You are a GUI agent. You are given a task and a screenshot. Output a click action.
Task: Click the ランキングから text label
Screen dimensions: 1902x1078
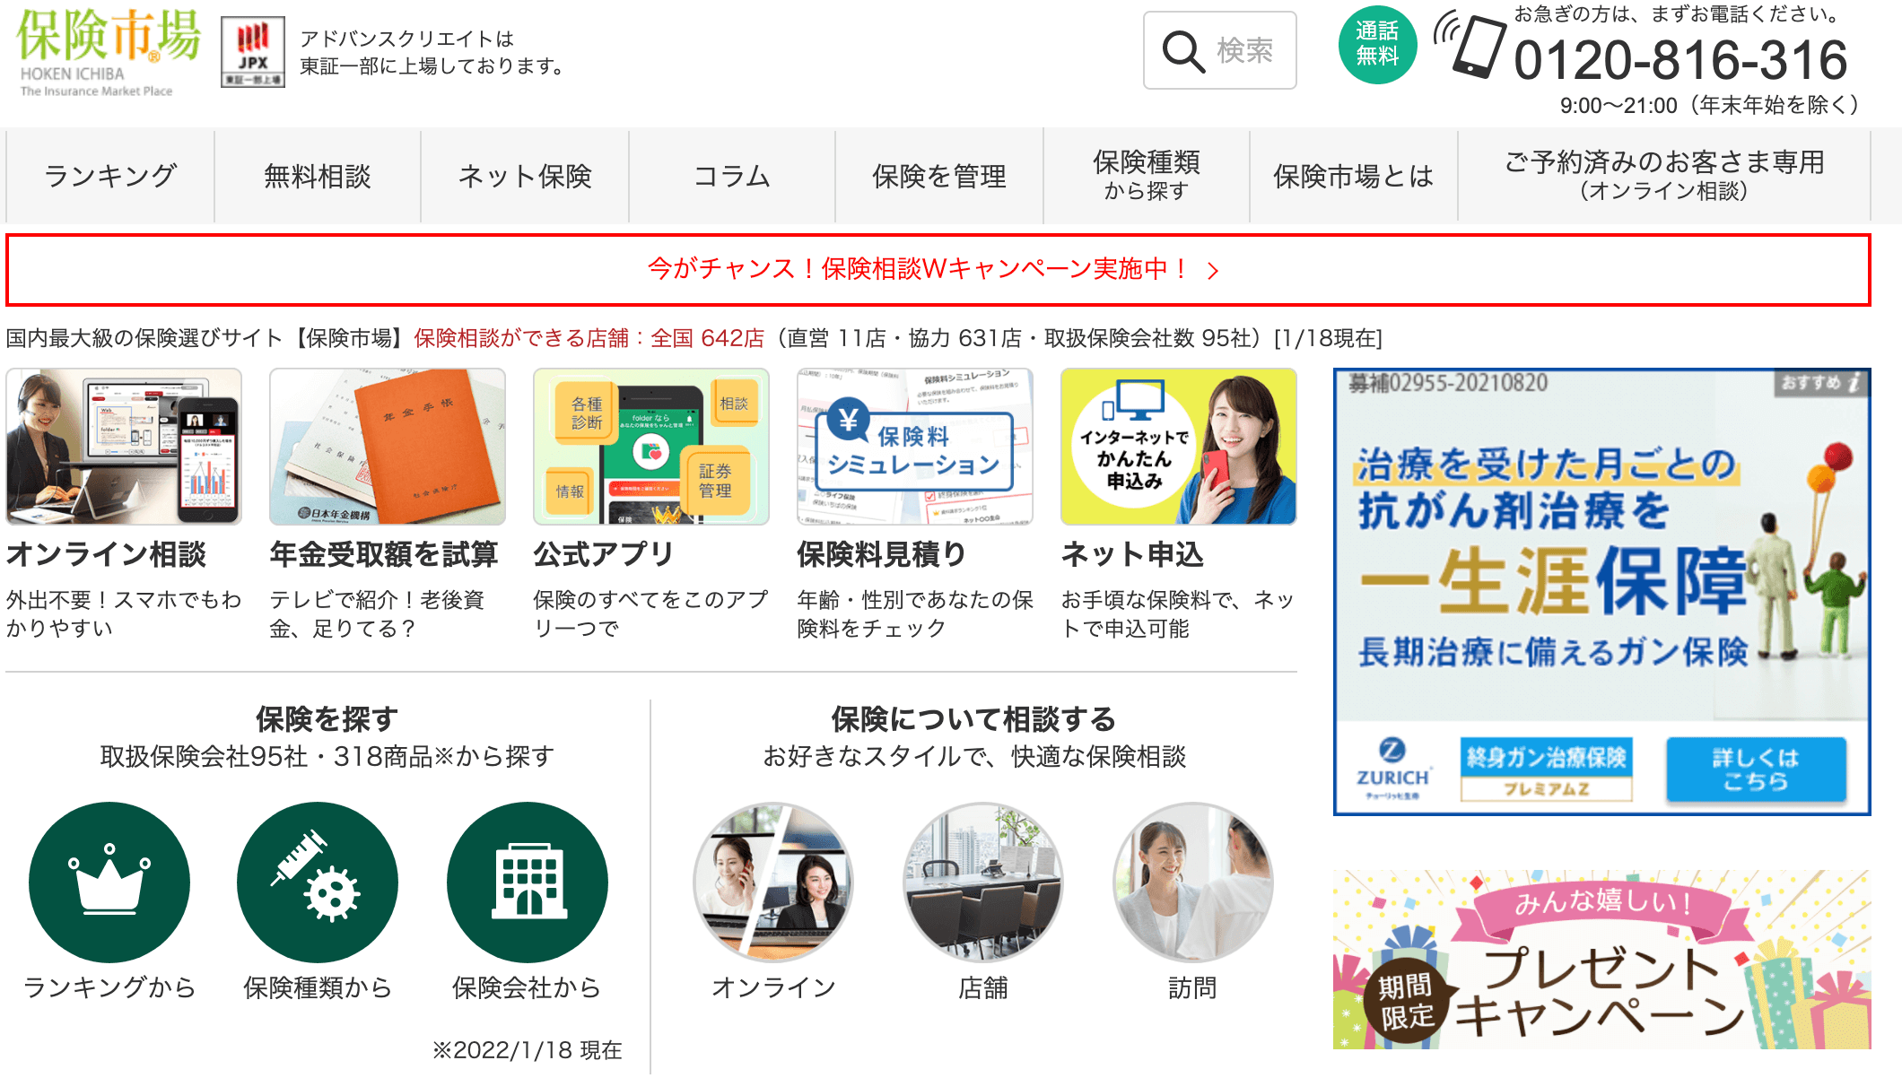click(109, 987)
